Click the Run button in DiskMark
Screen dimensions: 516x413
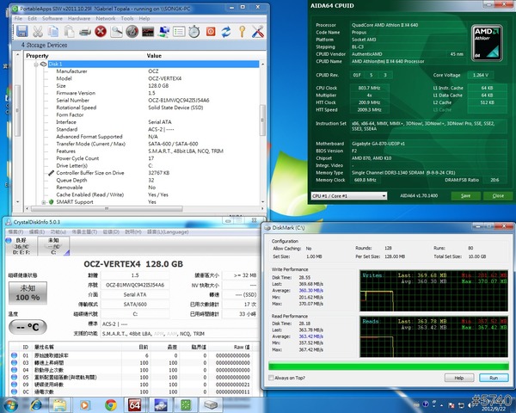493,378
